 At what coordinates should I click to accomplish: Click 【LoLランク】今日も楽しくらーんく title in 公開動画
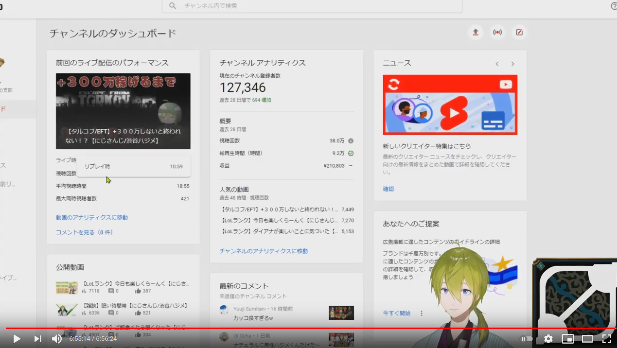click(x=136, y=284)
